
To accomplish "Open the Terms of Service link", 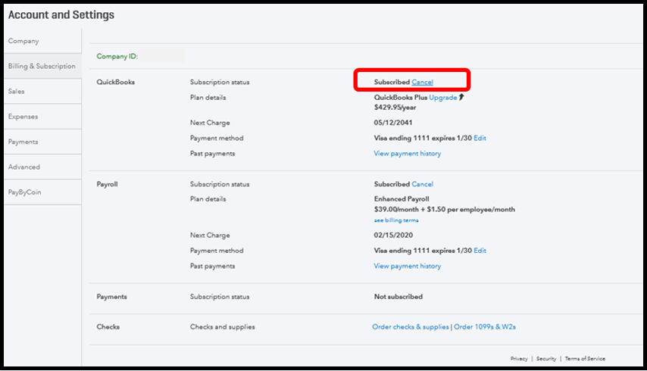I will [x=585, y=359].
